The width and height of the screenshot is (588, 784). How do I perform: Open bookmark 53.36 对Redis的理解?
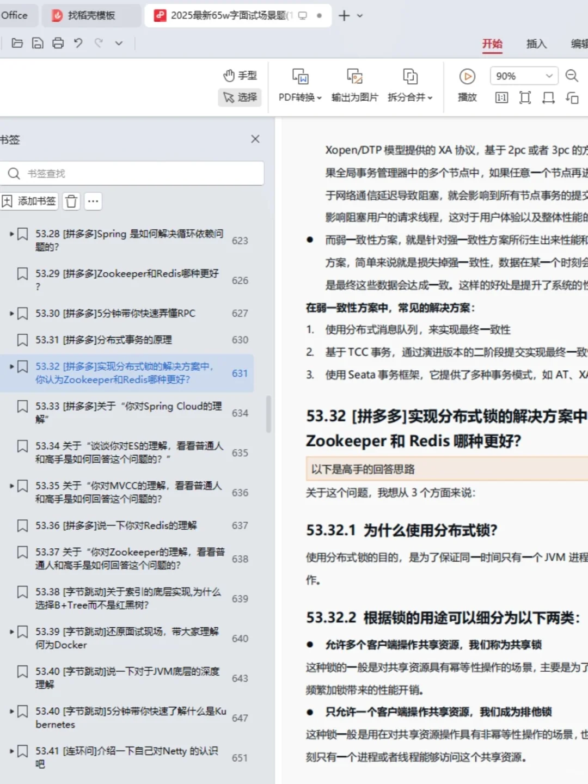(116, 525)
